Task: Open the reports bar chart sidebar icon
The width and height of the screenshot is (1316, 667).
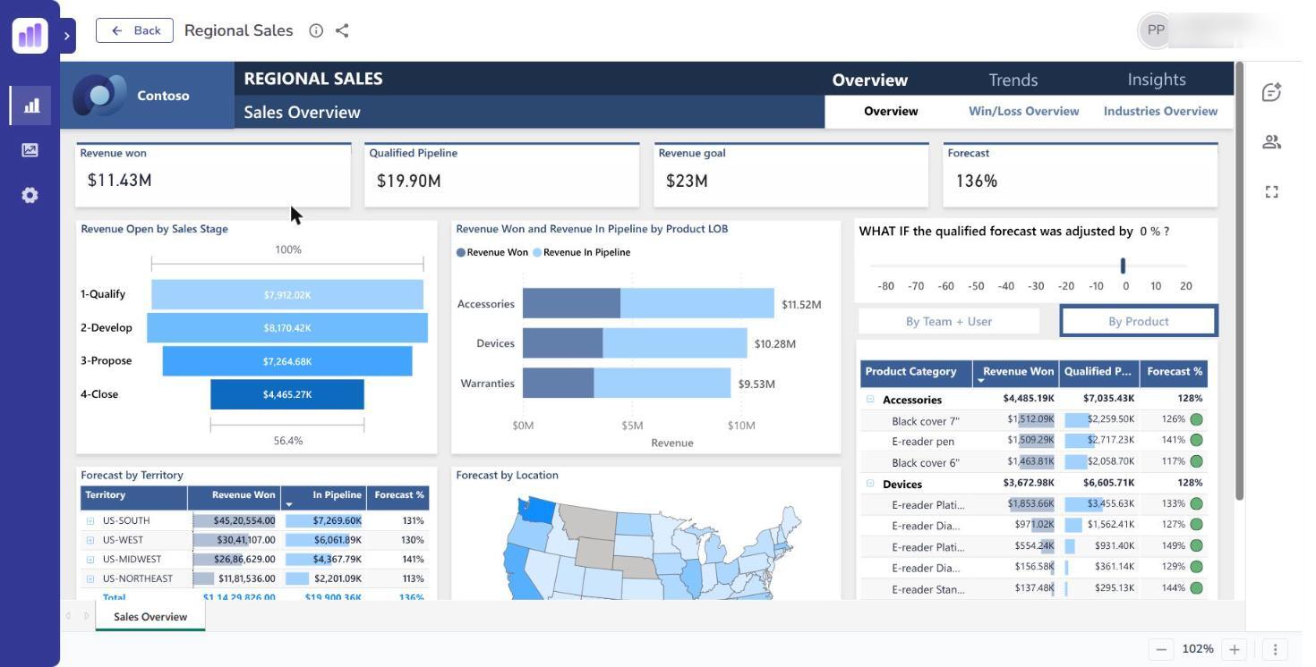Action: 30,106
